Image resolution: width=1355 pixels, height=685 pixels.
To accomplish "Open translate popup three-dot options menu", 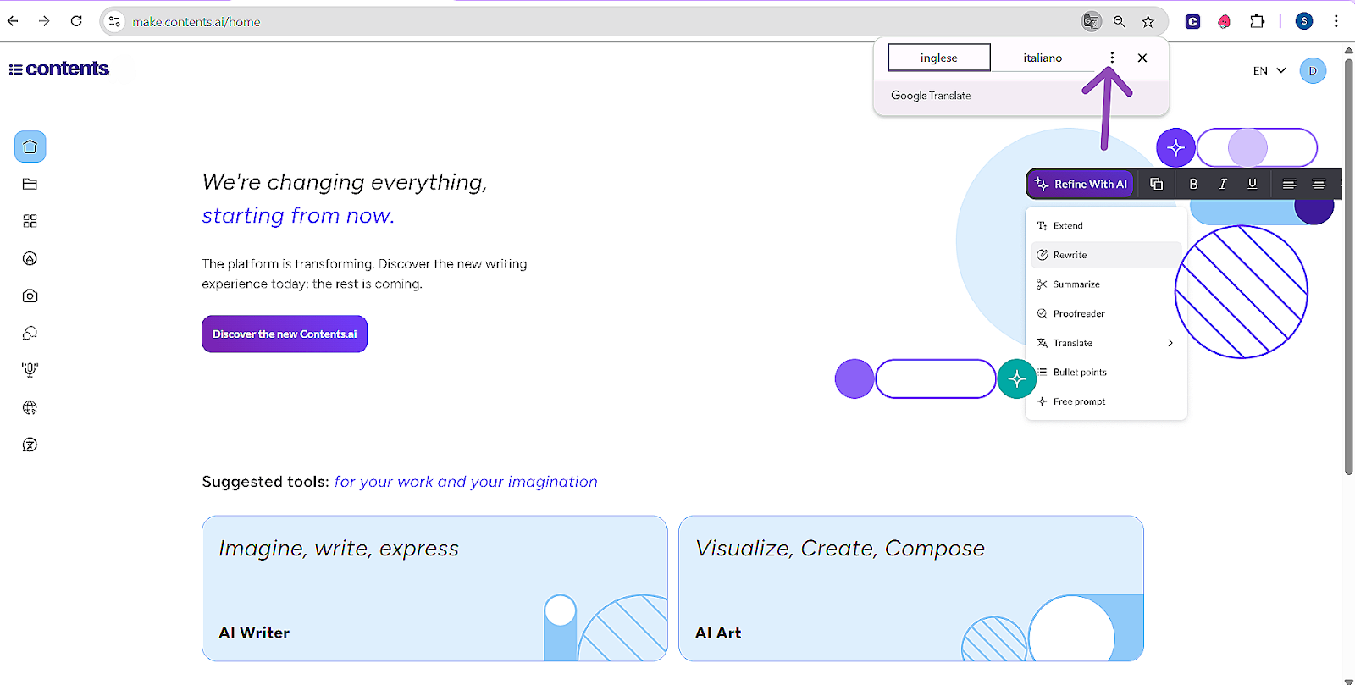I will coord(1112,58).
